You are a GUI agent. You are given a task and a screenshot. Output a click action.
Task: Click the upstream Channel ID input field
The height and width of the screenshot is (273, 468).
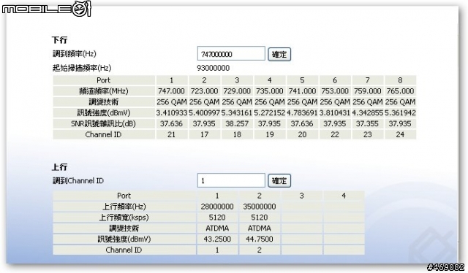231,180
